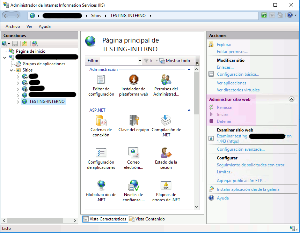The image size is (300, 233).
Task: Open Instalador de plataforma web
Action: pyautogui.click(x=133, y=85)
